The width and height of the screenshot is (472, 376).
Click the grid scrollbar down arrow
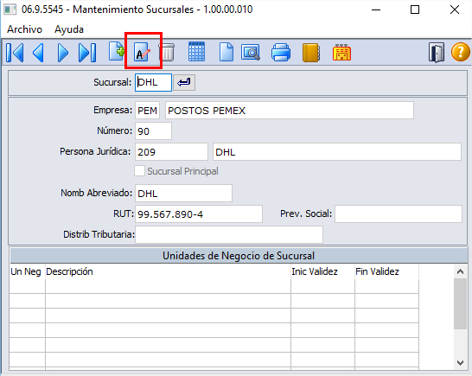(x=460, y=363)
